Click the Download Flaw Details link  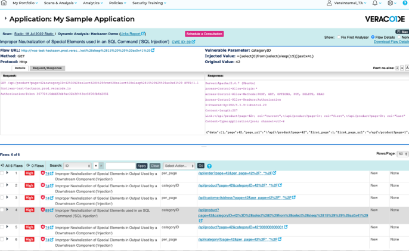coord(391,42)
